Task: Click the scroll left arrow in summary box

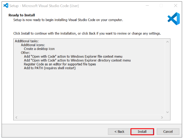Action: point(16,117)
